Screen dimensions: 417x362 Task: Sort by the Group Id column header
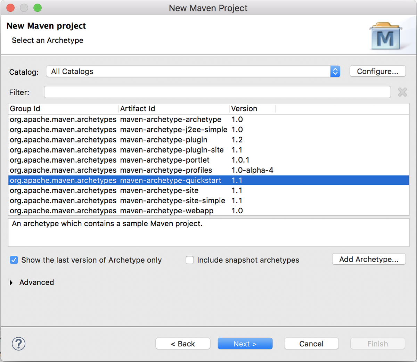pyautogui.click(x=63, y=109)
